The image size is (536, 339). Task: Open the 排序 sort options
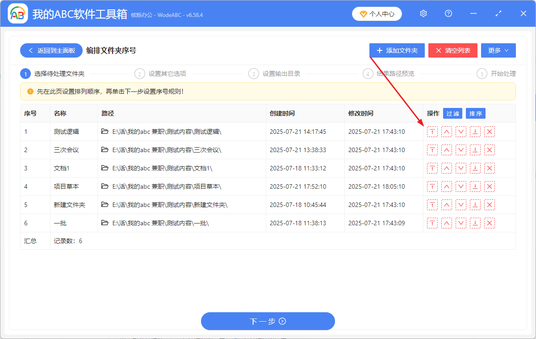[x=475, y=114]
